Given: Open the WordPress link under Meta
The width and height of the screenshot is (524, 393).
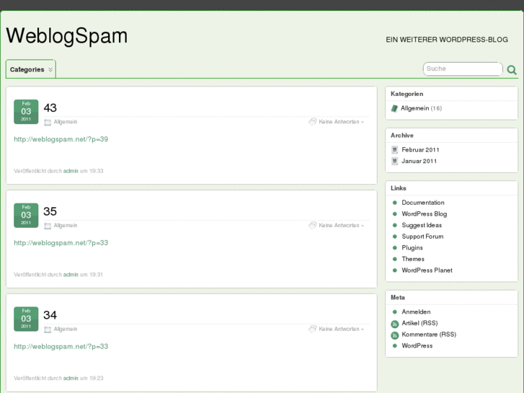Looking at the screenshot, I should 417,346.
